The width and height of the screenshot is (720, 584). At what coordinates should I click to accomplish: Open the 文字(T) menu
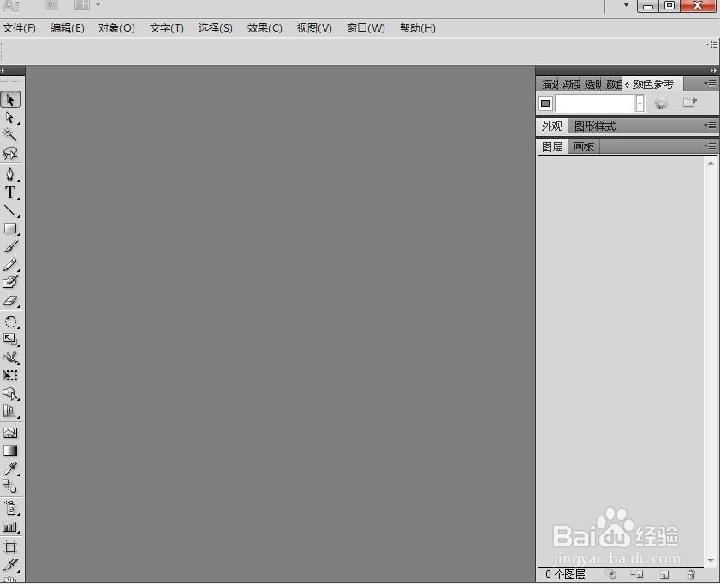[166, 28]
